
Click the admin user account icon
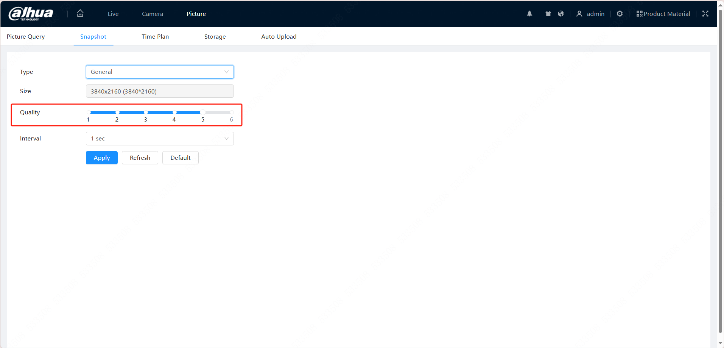579,14
